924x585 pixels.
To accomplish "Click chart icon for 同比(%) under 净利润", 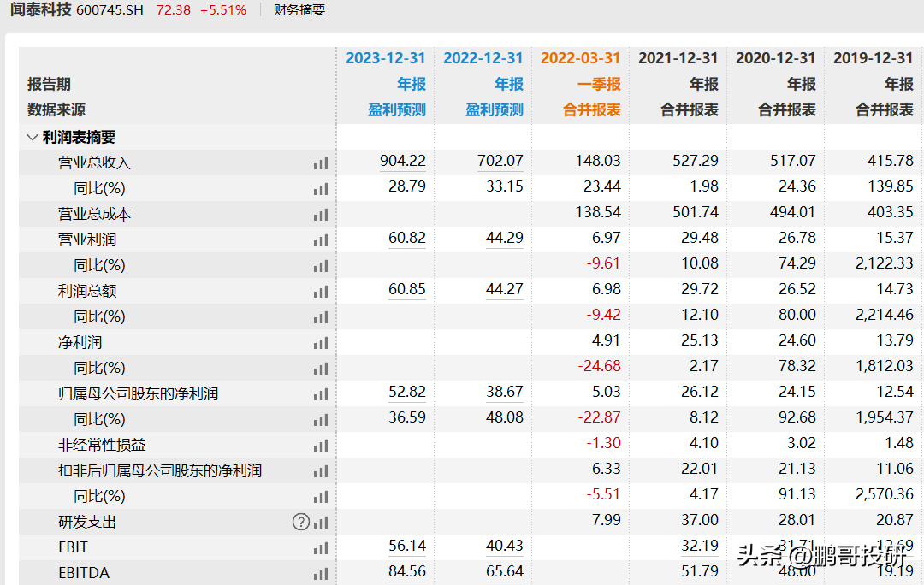I will coord(321,369).
